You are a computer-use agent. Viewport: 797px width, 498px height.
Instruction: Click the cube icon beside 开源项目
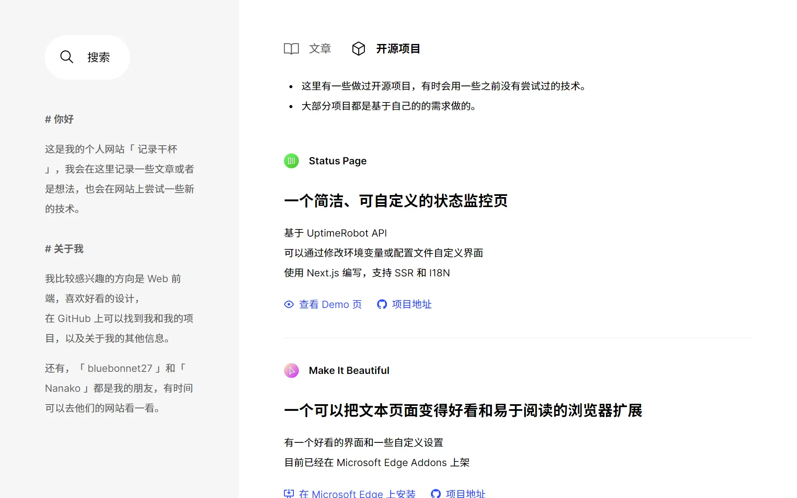click(359, 49)
